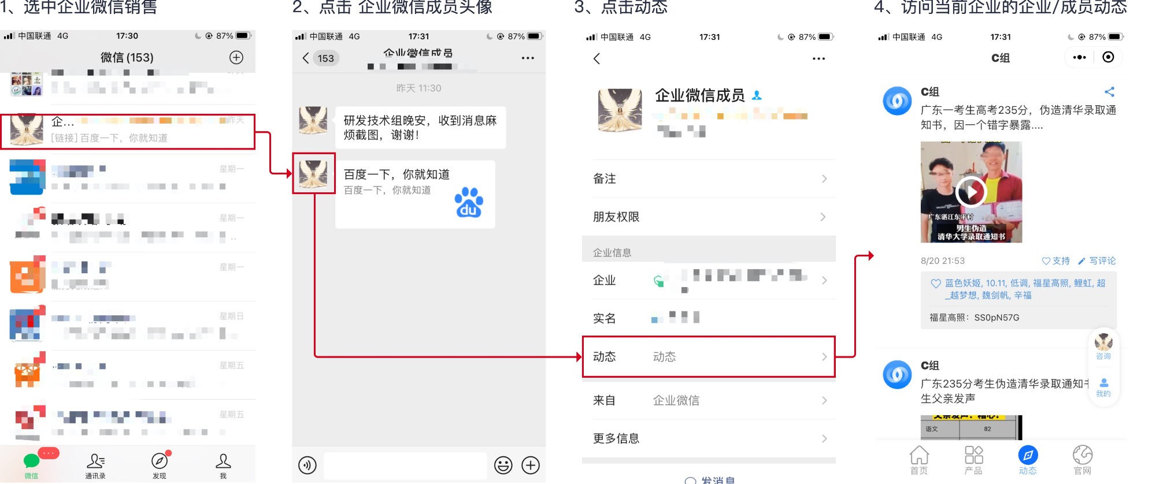Tap the plus icon in 微信 (153) header

pos(236,57)
